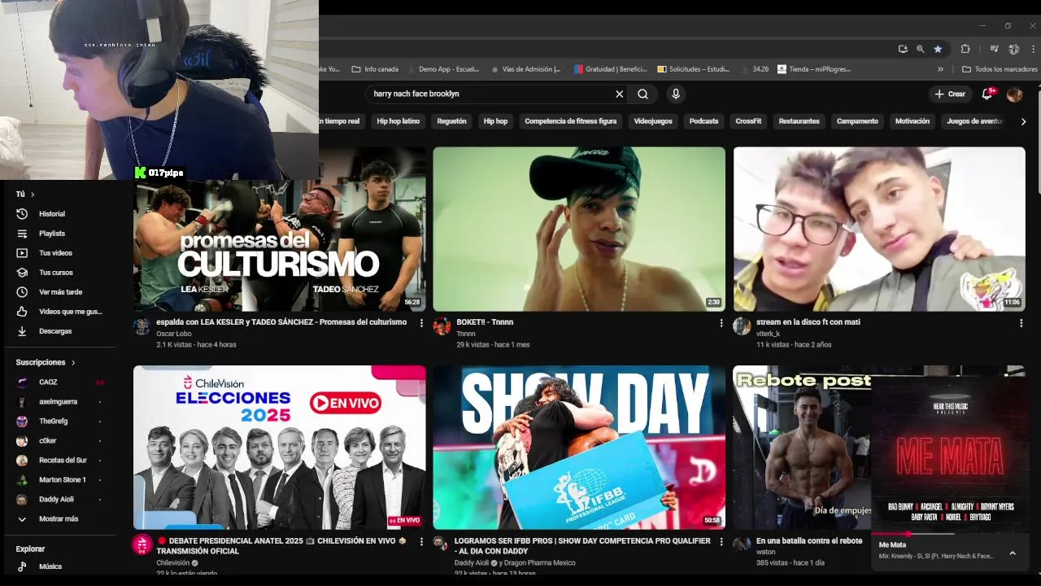This screenshot has width=1041, height=586.
Task: Open the zoom magnifier icon in address bar
Action: 920,49
